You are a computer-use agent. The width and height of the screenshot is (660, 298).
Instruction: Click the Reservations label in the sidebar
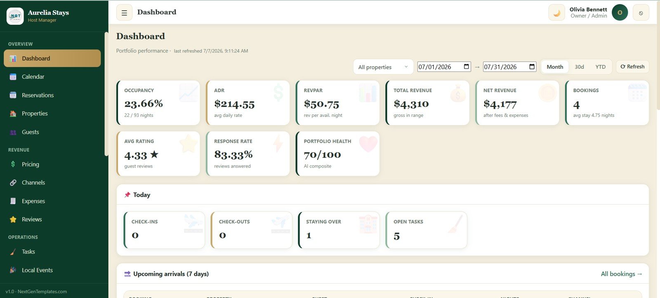click(38, 95)
